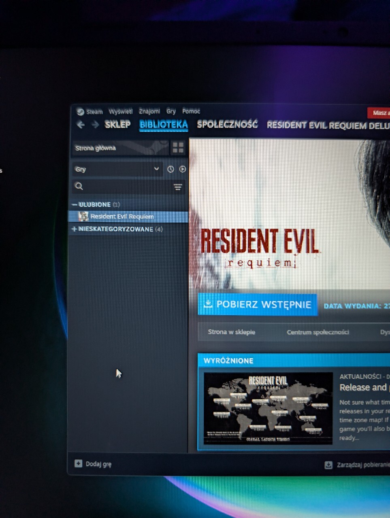This screenshot has height=518, width=390.
Task: Open the Gry menu
Action: pyautogui.click(x=171, y=111)
